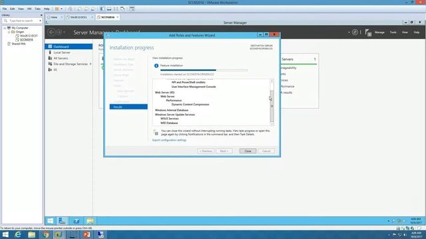This screenshot has height=239, width=426.
Task: Toggle the library sidebar view icon
Action: 103,9
